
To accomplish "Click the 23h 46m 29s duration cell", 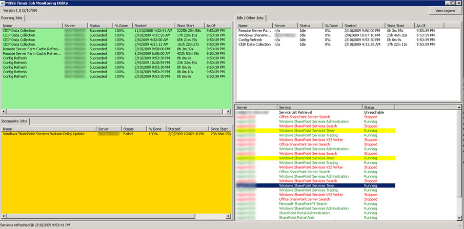I will (221, 134).
